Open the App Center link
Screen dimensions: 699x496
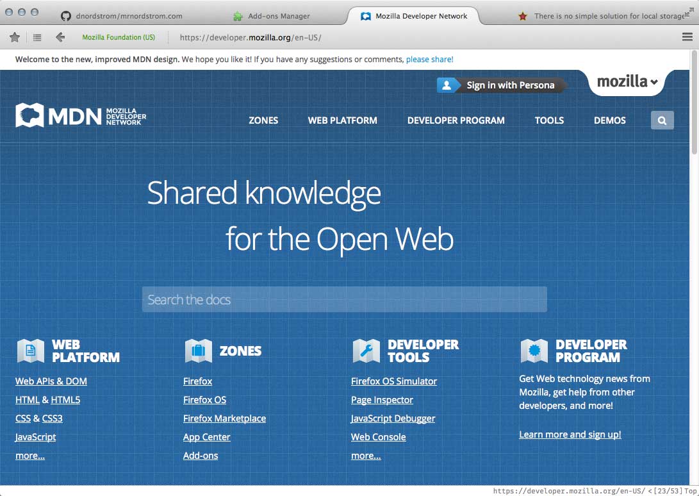tap(206, 437)
